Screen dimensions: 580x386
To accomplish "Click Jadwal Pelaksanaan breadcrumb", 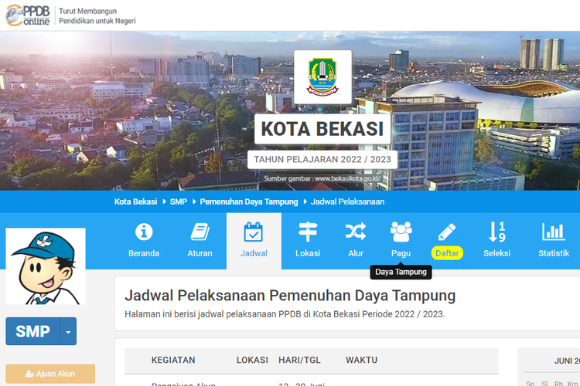I will click(x=347, y=201).
